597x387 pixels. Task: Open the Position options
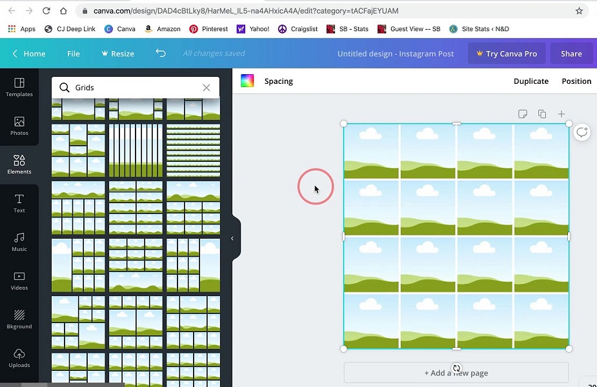576,81
